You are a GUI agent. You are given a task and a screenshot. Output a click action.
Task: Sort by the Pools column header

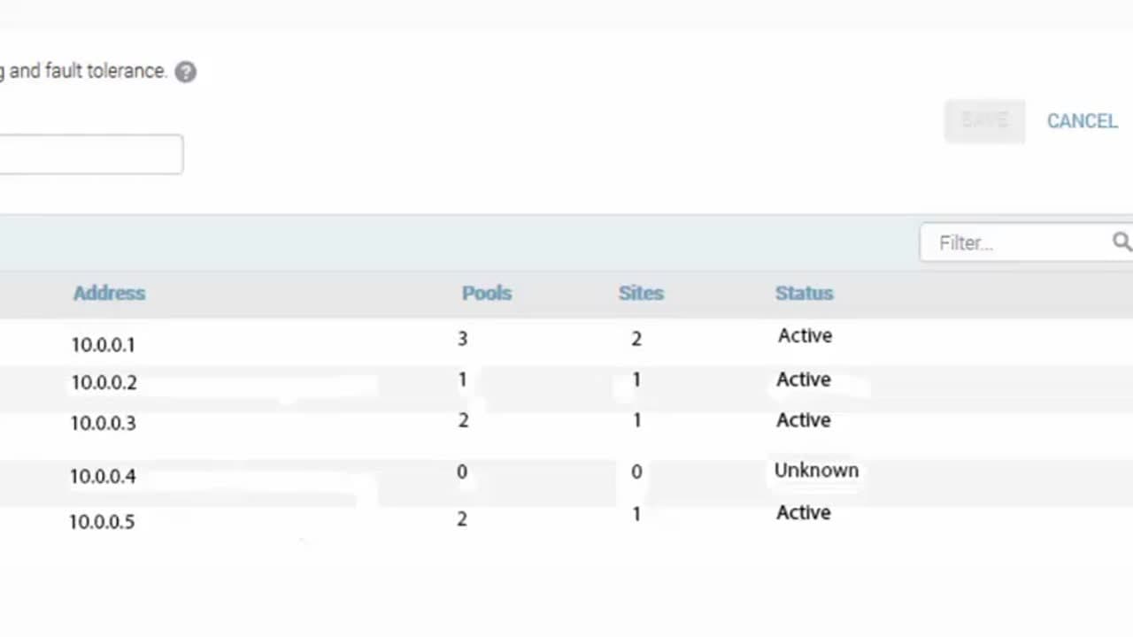click(487, 293)
